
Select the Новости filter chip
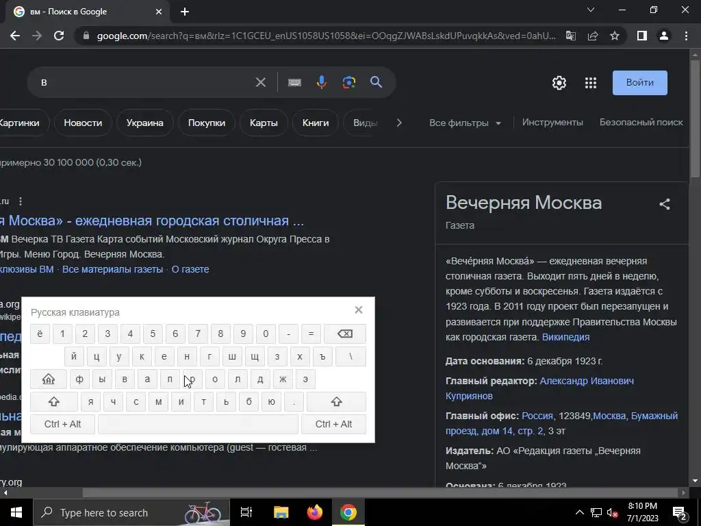pos(83,123)
